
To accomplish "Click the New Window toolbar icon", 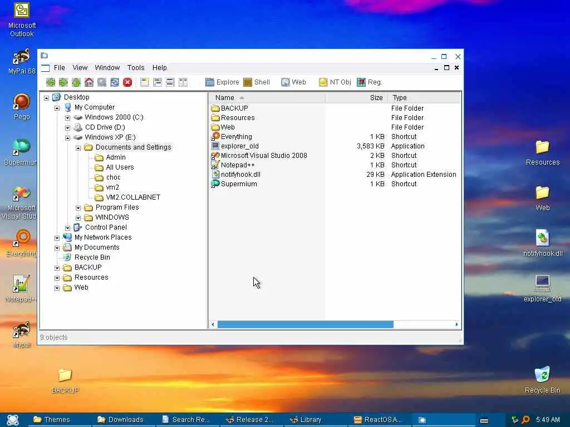I will [x=145, y=82].
